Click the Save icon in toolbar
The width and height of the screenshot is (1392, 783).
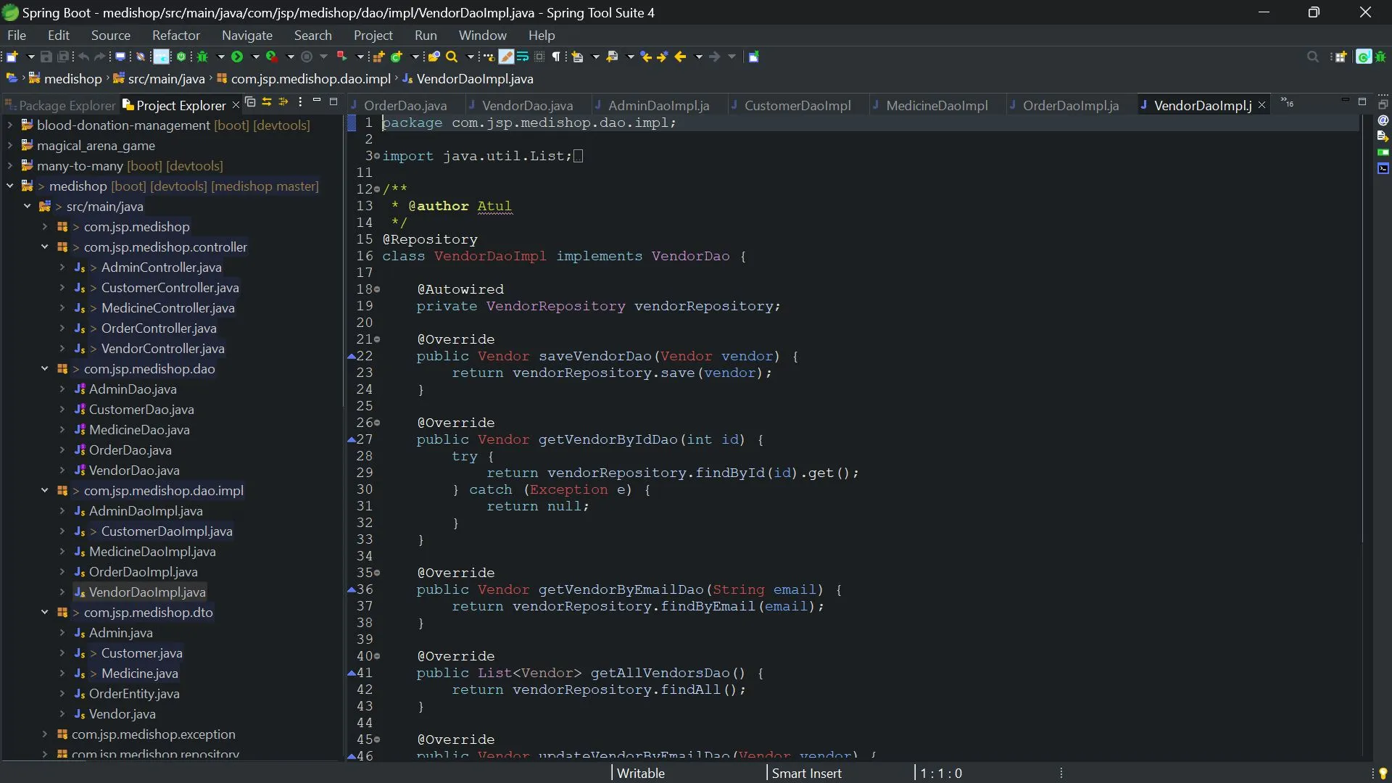click(46, 57)
